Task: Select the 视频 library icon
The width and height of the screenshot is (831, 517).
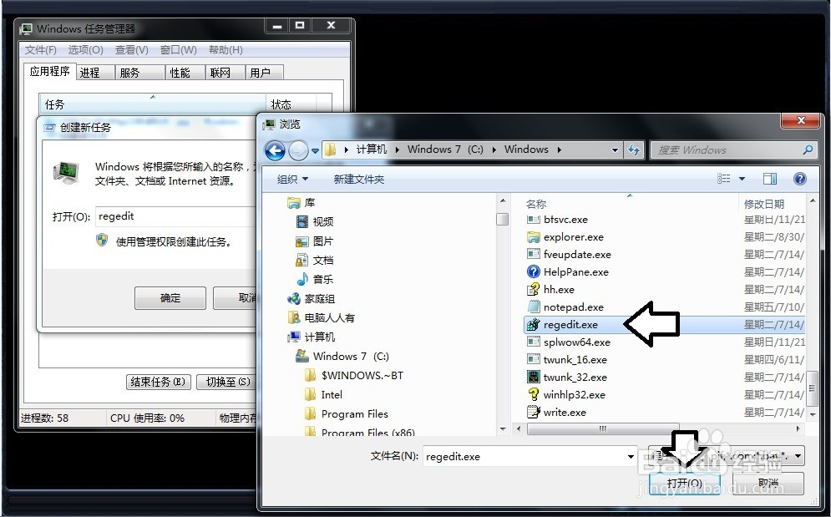Action: pos(302,221)
